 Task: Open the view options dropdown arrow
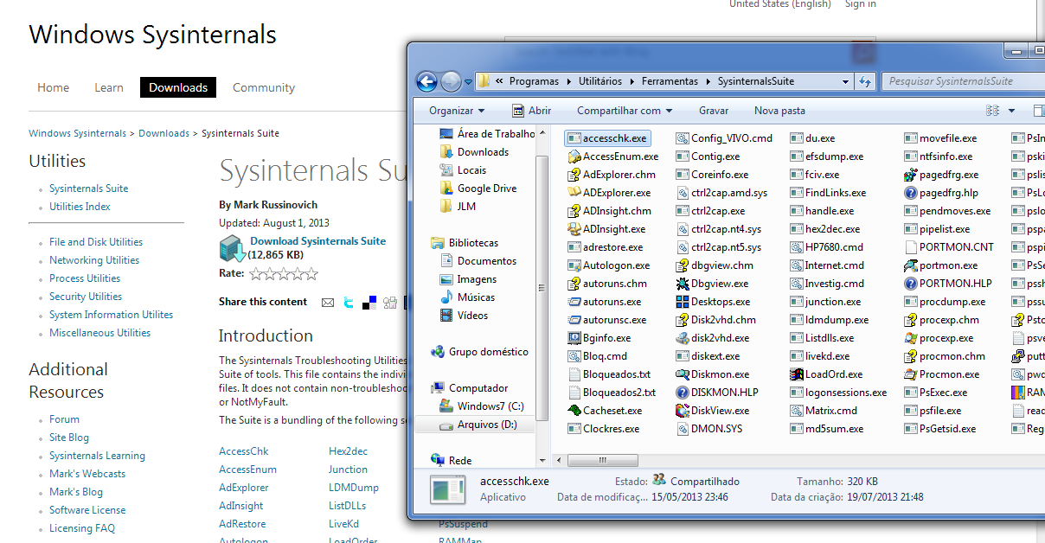(x=1012, y=111)
